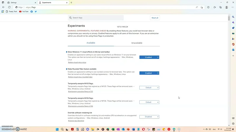The height and width of the screenshot is (132, 236).
Task: Open the Windows 11 visual effects Enabled dropdown
Action: point(149,57)
